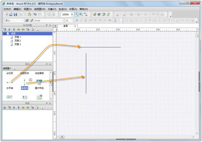Open the file folder icon in the toolbar
The image size is (202, 142).
11,14
